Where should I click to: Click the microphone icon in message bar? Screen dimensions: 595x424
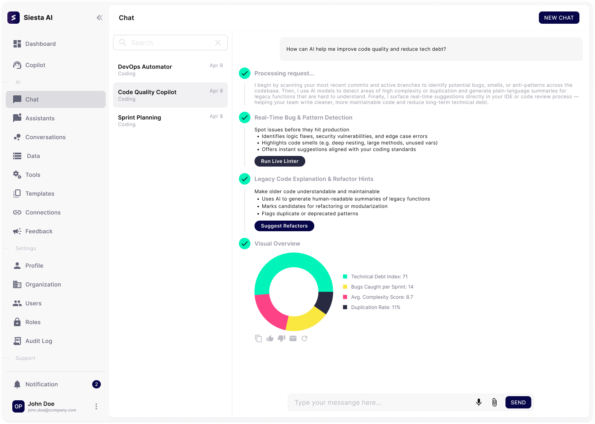click(479, 402)
